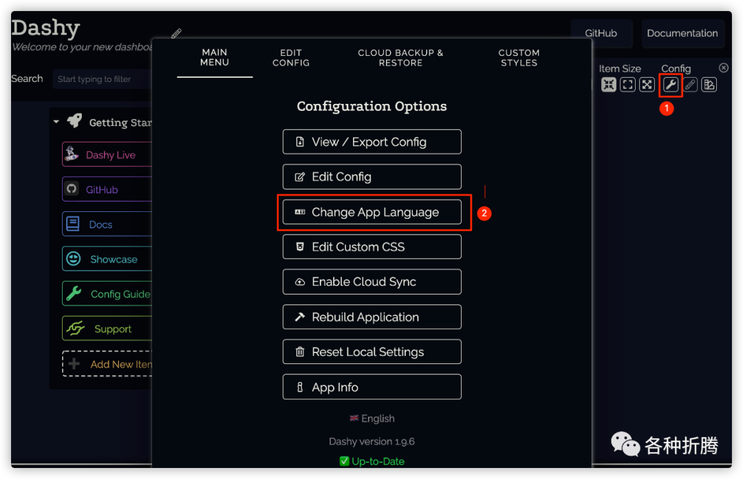Click the Configuration Options heading

click(x=372, y=106)
